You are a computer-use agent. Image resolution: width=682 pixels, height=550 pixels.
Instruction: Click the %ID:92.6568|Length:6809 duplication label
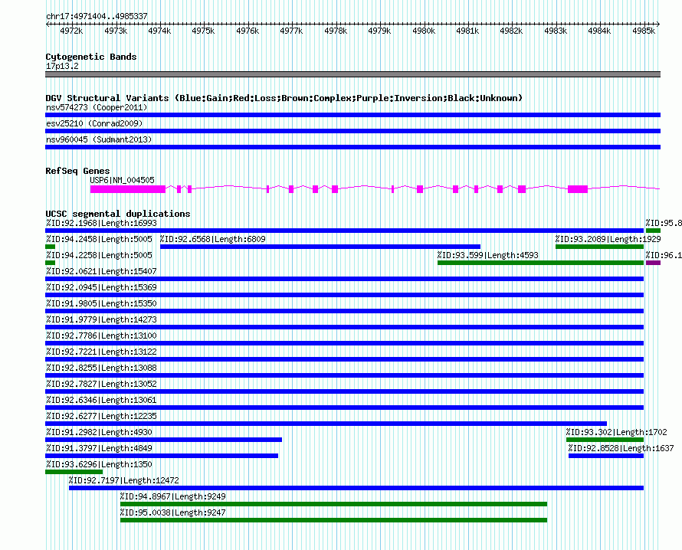(213, 239)
